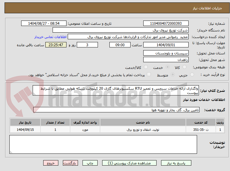The image size is (230, 171).
Task: Click the unit cell مورد
Action: 85,130
